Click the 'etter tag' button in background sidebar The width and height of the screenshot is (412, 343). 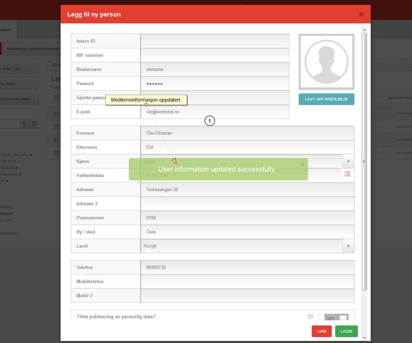coord(19,68)
